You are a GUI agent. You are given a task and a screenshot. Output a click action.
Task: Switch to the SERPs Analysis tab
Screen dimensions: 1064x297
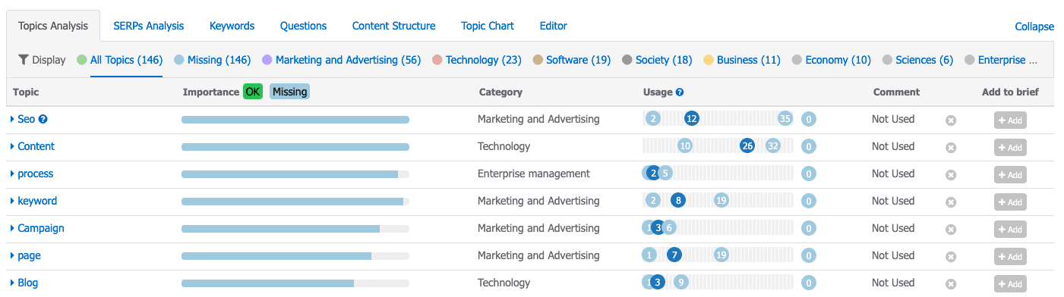tap(149, 26)
